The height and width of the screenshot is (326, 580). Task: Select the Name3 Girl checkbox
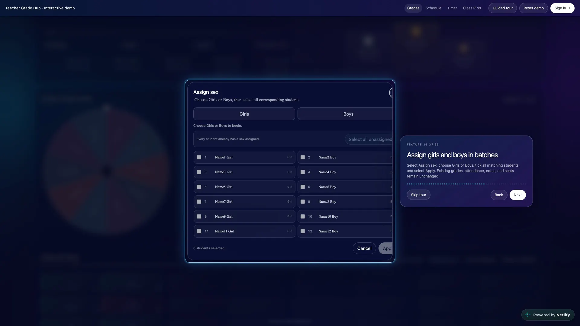[199, 172]
